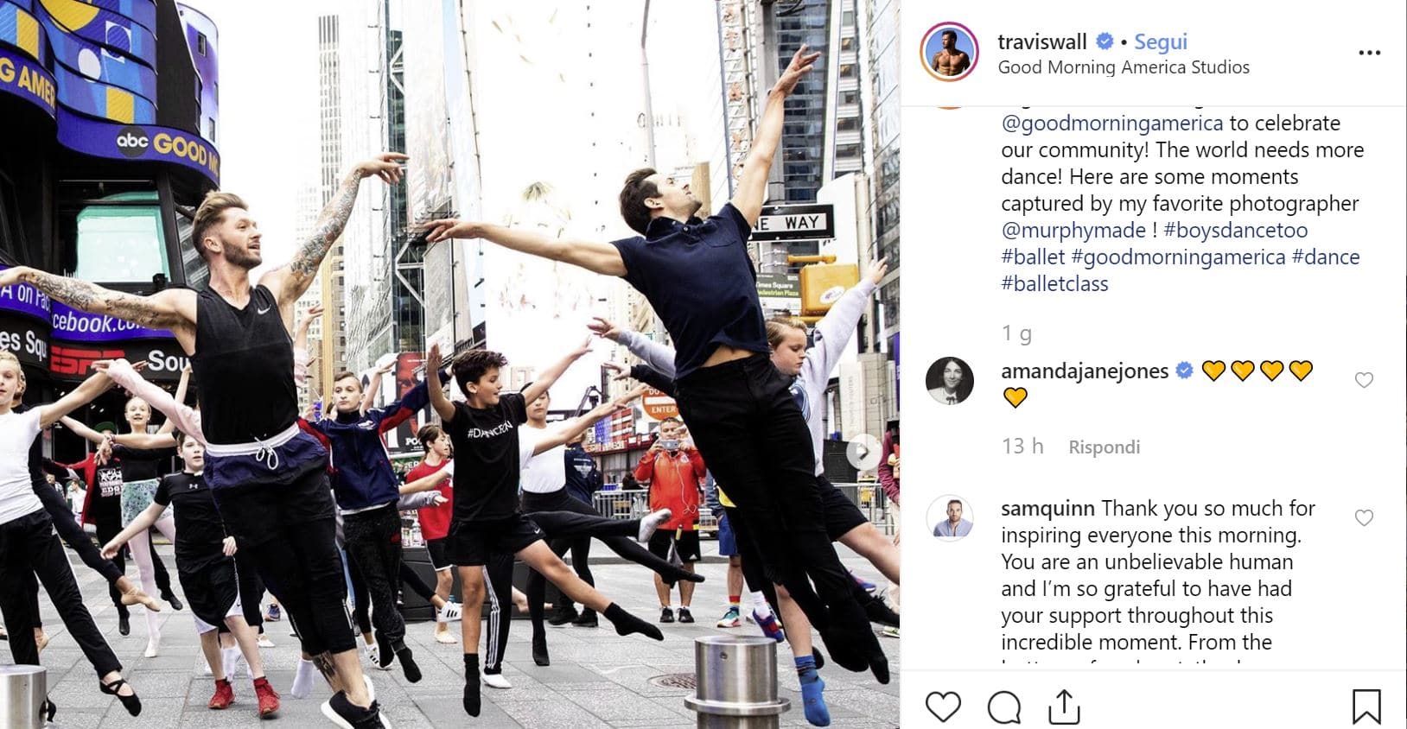
Task: Open the #balletclass hashtag
Action: point(1054,284)
